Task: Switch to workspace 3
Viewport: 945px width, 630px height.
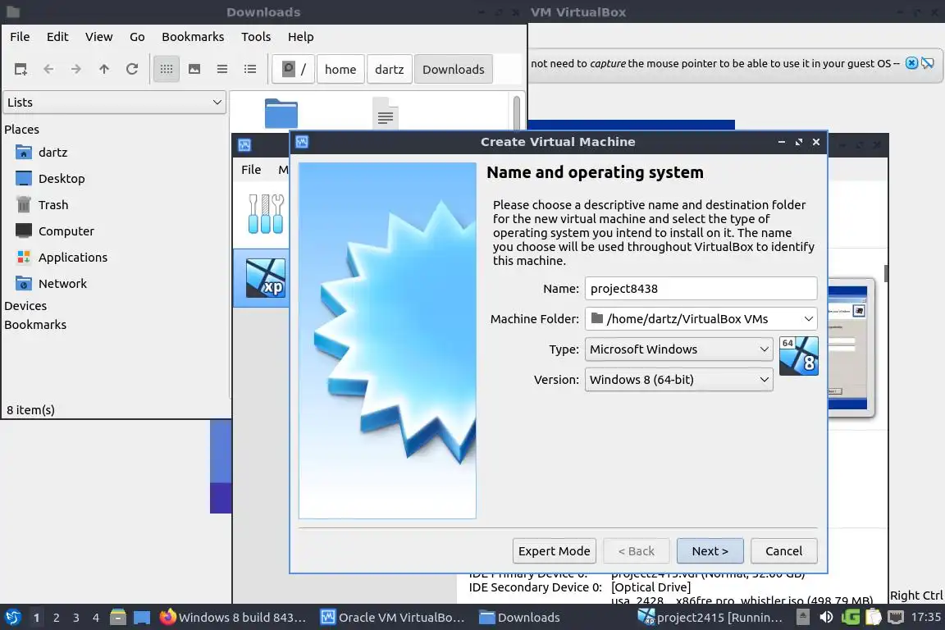Action: pyautogui.click(x=76, y=618)
